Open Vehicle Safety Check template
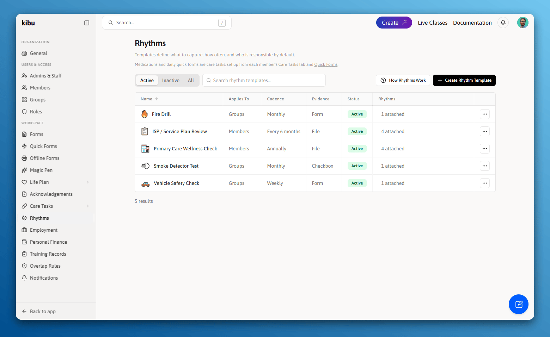The image size is (550, 337). click(x=176, y=183)
